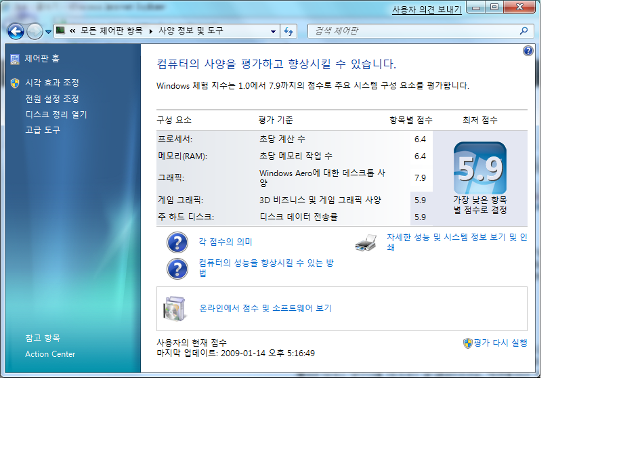Expand the breadcrumb arrow after 모든 제어판 항목
The image size is (619, 474).
[x=151, y=31]
